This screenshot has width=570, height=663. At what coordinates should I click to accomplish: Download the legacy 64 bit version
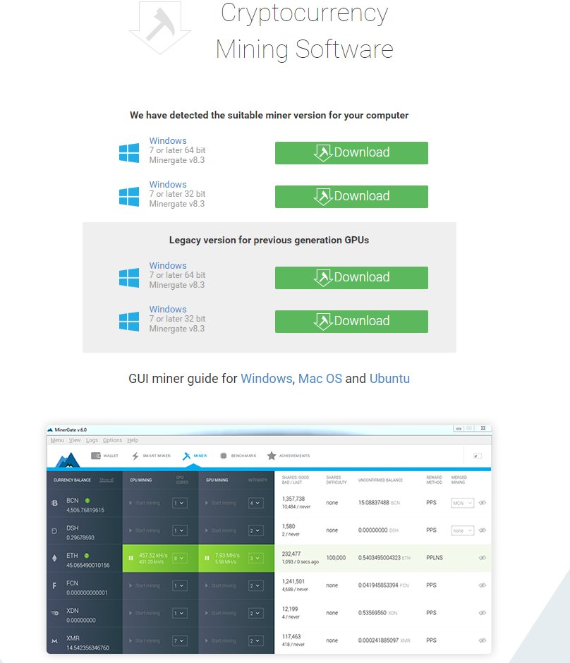(351, 278)
